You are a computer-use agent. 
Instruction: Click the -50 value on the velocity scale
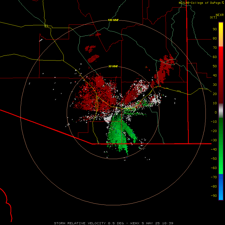(214, 159)
